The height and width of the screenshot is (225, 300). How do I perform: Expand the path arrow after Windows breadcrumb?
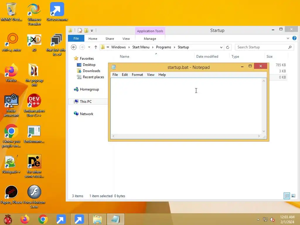(x=129, y=47)
